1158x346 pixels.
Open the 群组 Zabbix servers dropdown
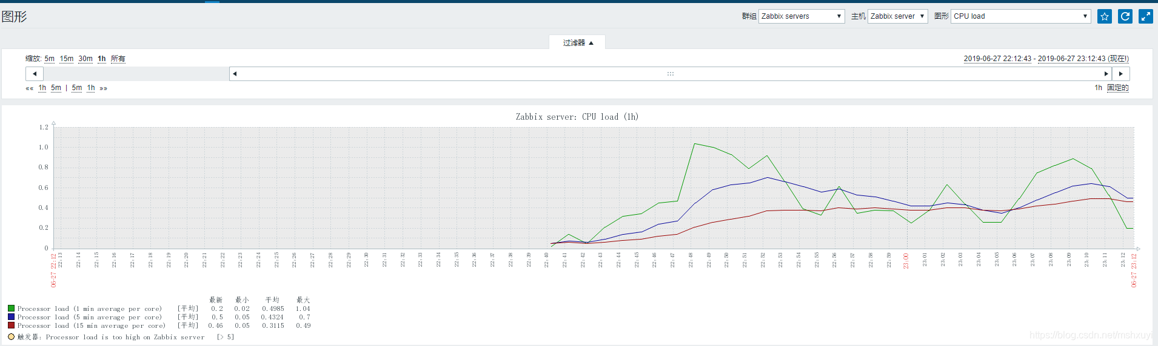[802, 16]
